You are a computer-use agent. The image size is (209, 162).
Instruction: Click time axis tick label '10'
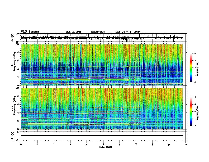[x=186, y=145]
